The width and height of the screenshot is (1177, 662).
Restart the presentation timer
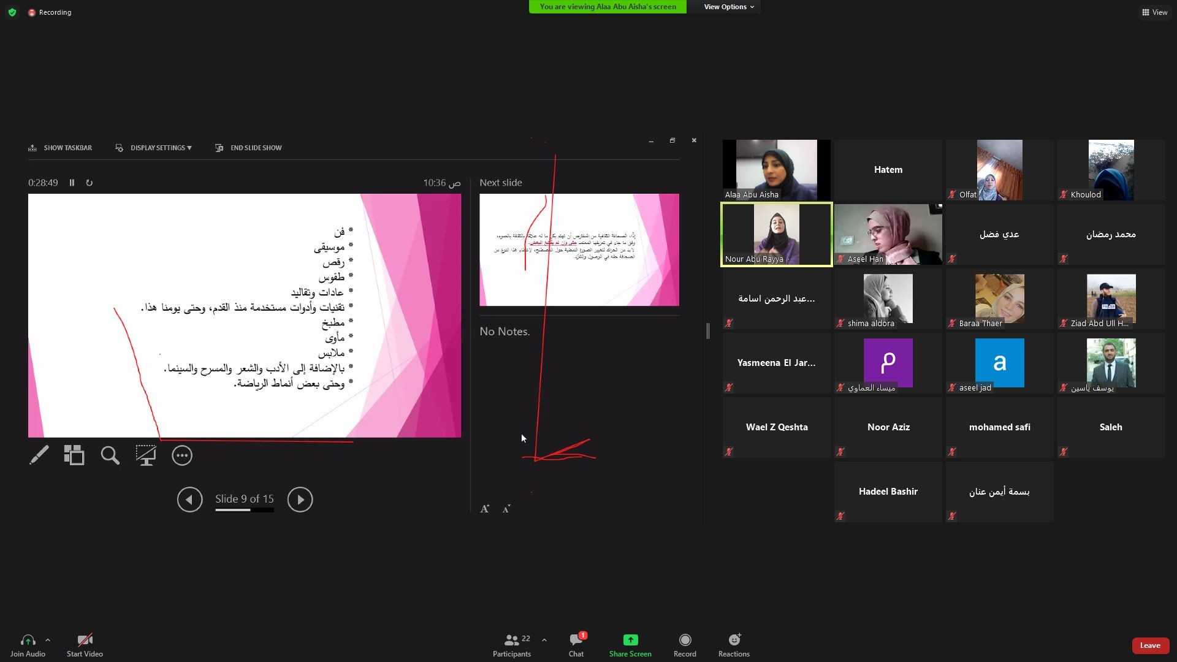tap(90, 183)
